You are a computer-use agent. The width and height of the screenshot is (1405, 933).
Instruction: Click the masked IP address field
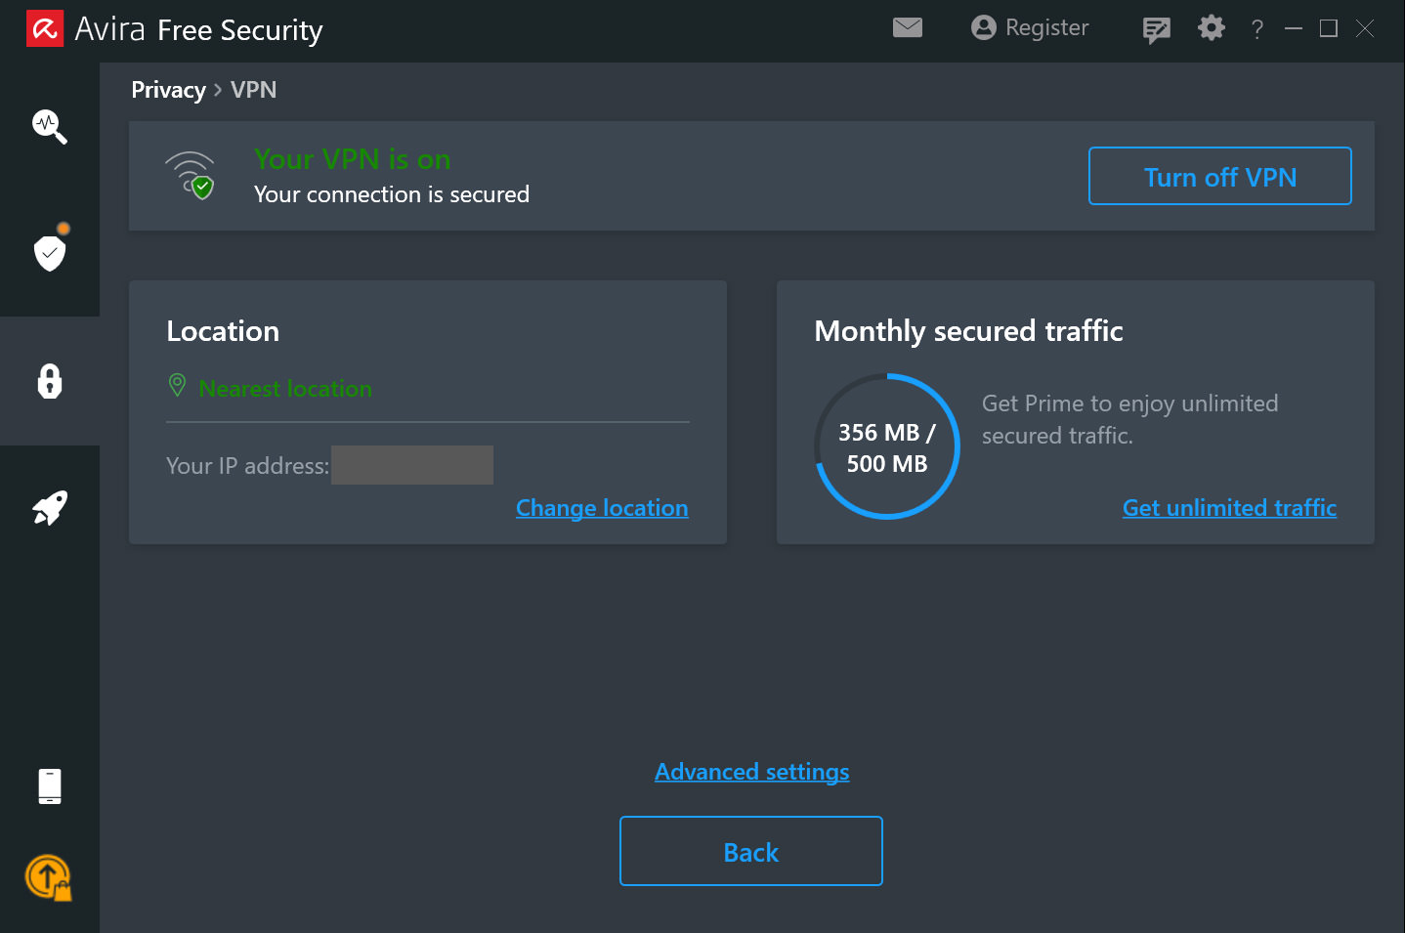[x=411, y=465]
